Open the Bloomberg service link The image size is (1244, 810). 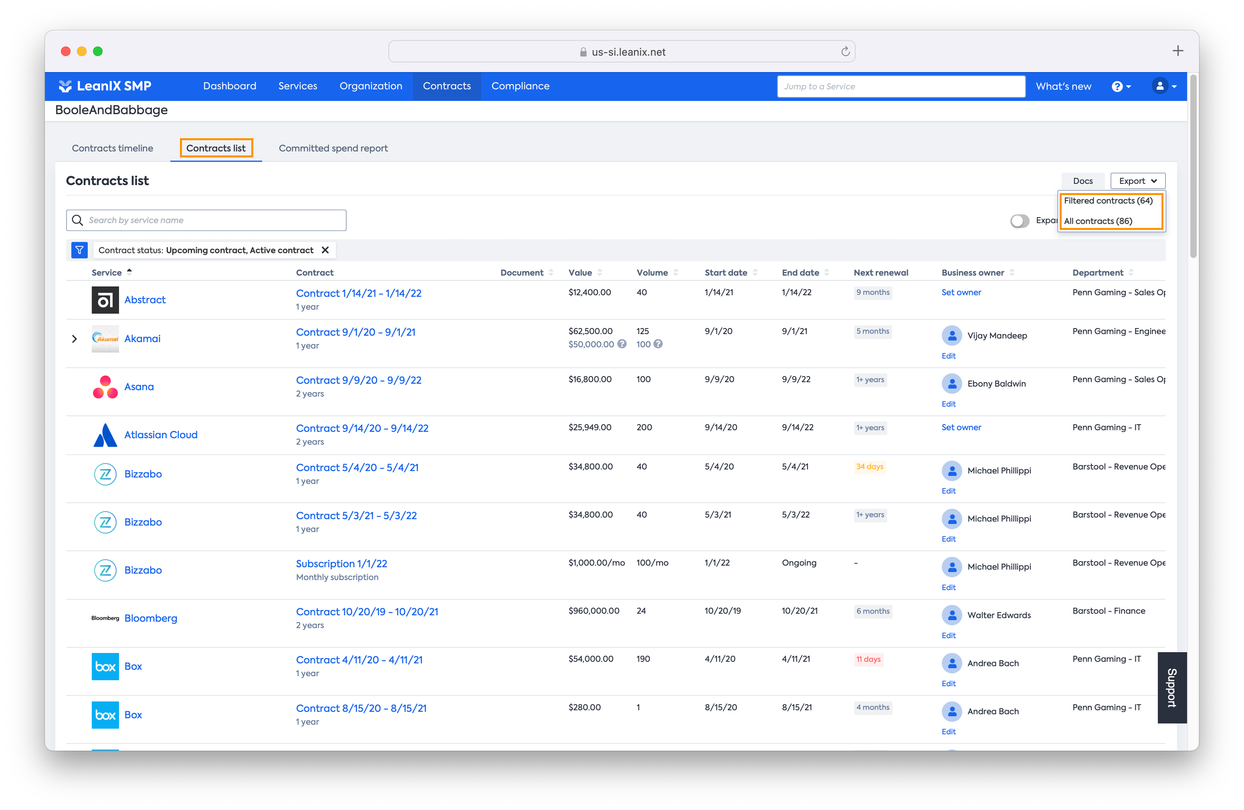151,618
